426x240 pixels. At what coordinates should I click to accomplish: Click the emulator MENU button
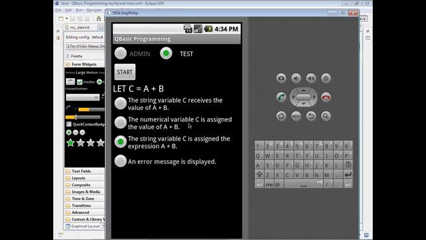tap(296, 116)
